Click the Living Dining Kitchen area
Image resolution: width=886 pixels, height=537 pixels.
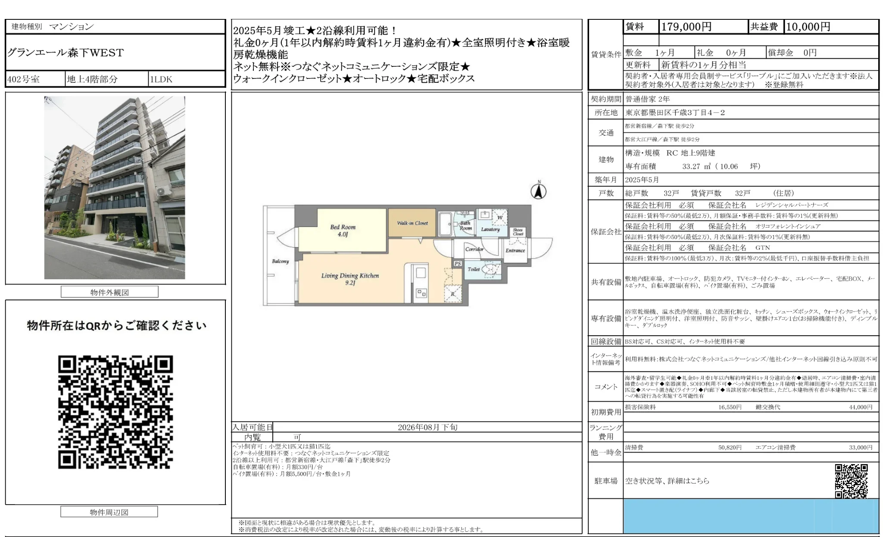350,279
